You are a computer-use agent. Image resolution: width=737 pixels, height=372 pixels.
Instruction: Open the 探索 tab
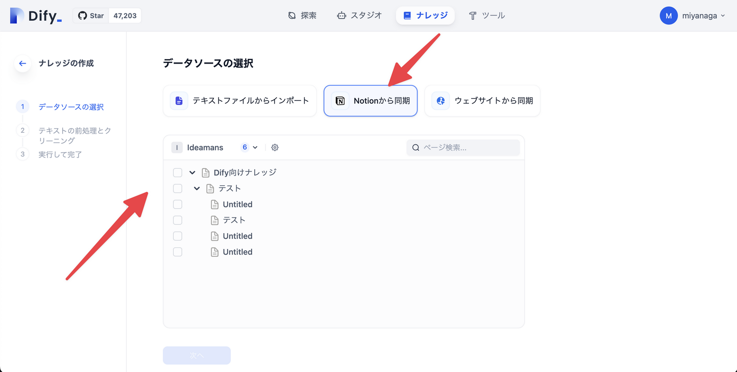(x=302, y=16)
